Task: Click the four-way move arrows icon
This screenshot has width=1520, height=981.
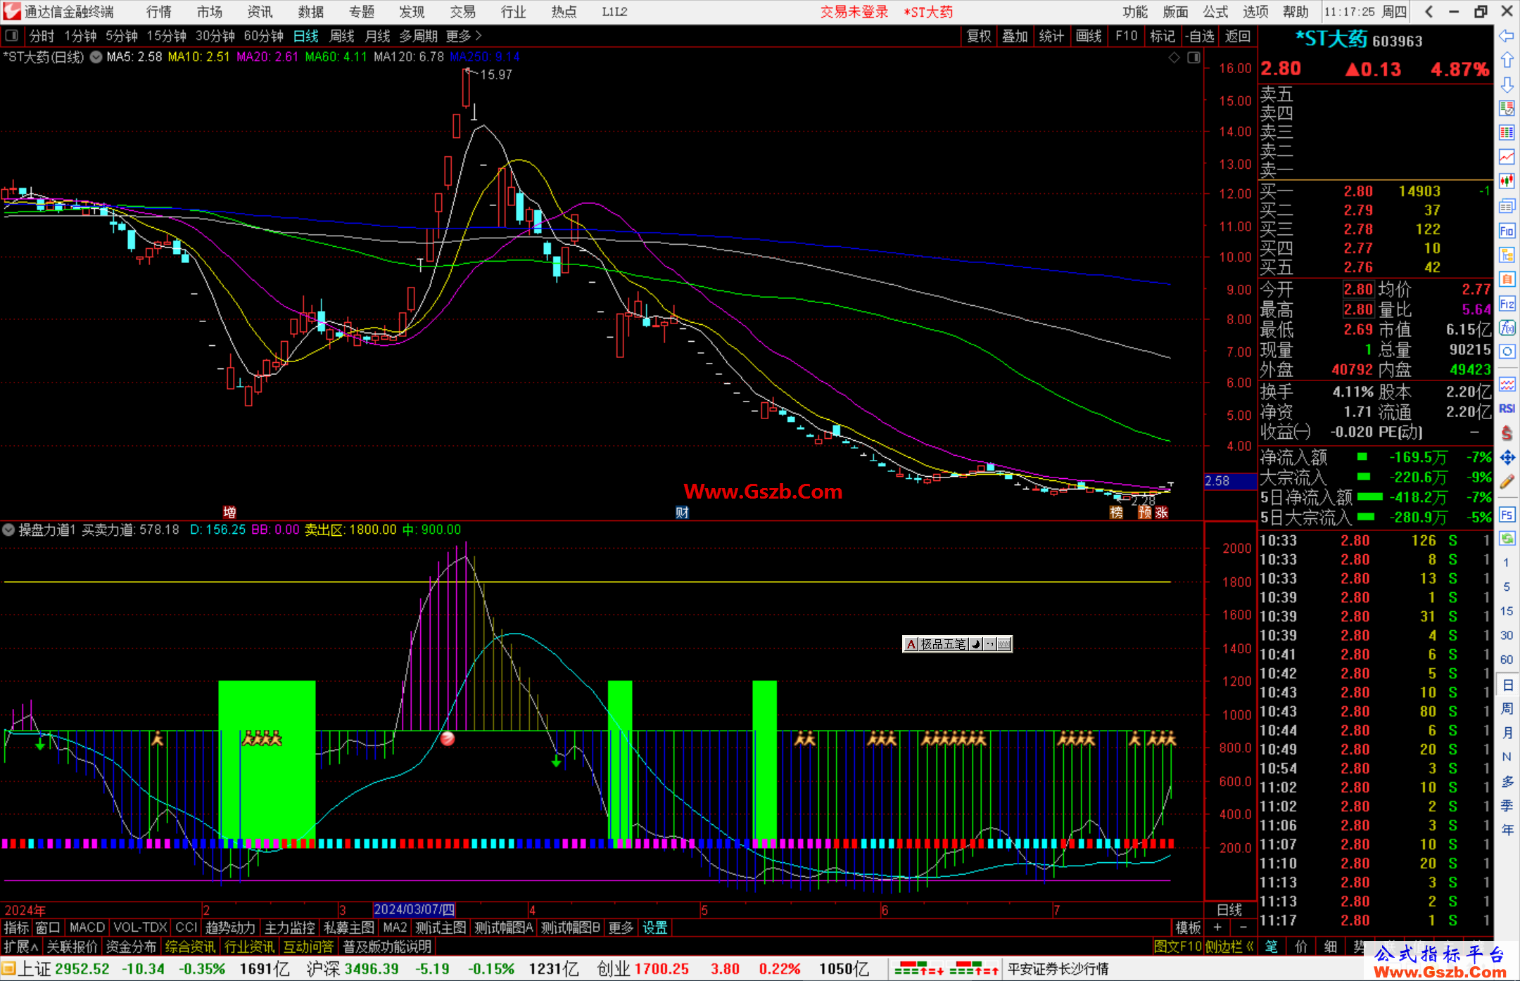Action: (1507, 458)
